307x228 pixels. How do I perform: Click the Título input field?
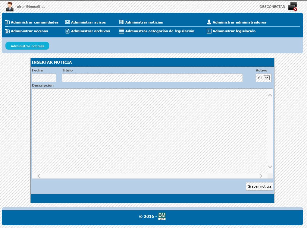click(152, 78)
